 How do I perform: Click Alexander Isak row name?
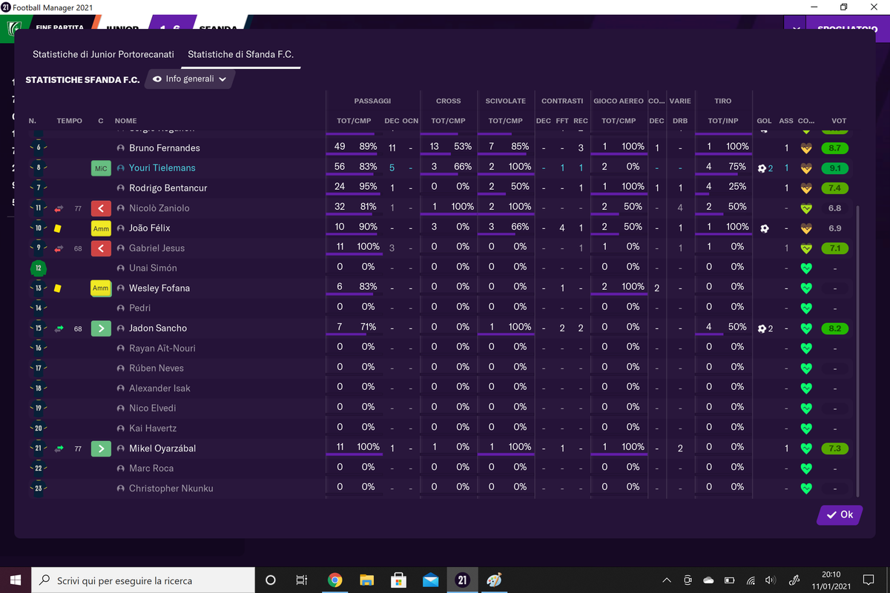pos(159,388)
